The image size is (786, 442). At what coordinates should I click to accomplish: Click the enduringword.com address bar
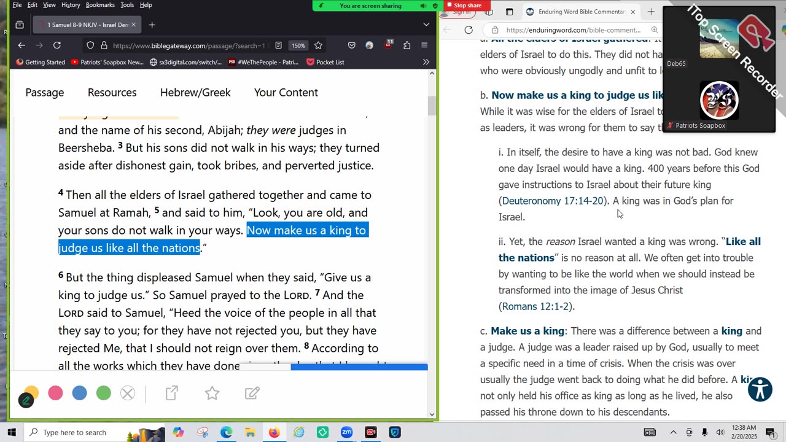(x=573, y=29)
